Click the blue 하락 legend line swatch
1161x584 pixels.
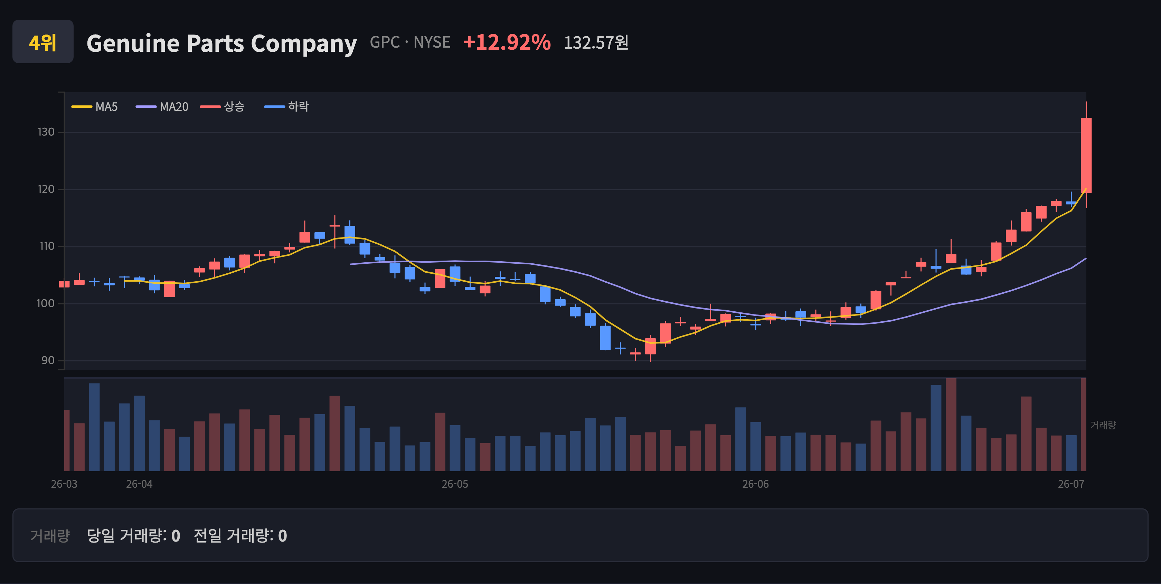point(274,107)
